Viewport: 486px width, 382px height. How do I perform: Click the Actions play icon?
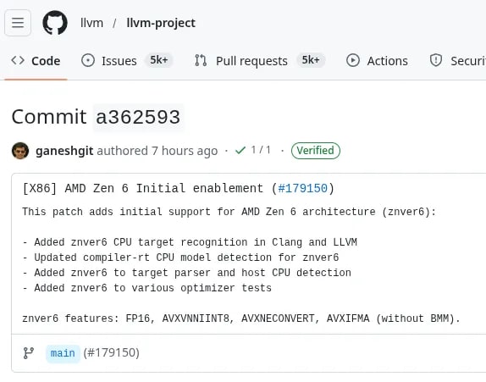tap(353, 60)
